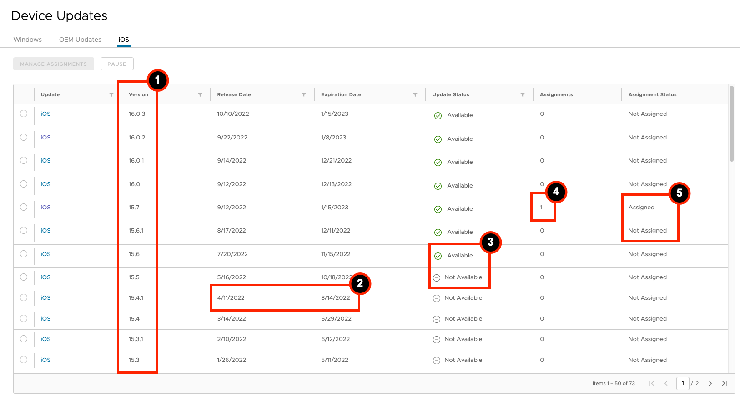Jump to the first page
This screenshot has width=740, height=401.
(652, 383)
